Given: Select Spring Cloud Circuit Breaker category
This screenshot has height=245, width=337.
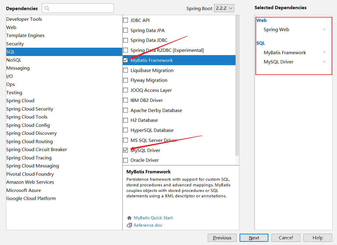Looking at the screenshot, I should (64, 150).
